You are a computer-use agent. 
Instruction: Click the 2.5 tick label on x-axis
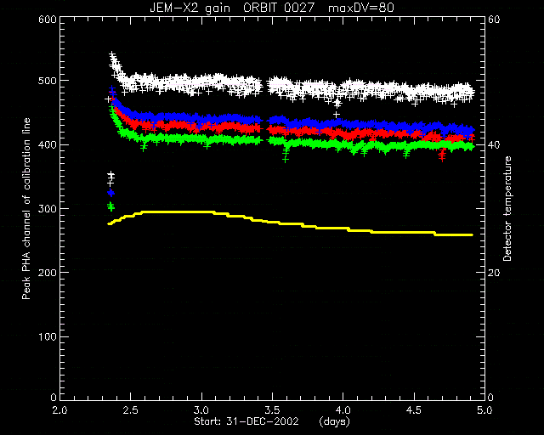click(131, 410)
